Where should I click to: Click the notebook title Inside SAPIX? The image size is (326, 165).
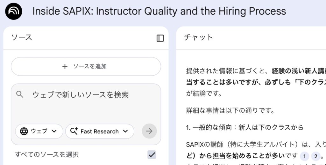(x=159, y=11)
